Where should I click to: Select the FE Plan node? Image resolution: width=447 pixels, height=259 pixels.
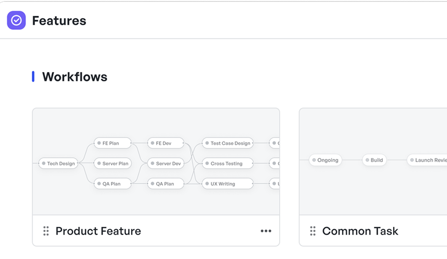coord(112,143)
